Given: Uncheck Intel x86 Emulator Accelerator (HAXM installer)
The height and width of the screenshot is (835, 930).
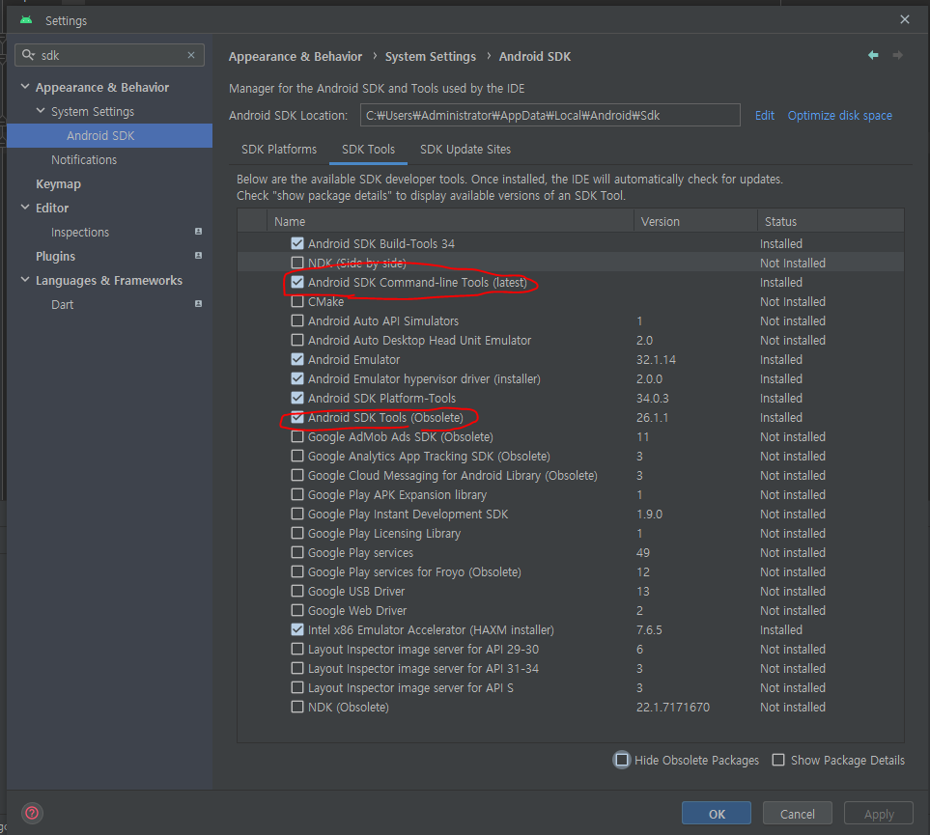Looking at the screenshot, I should (297, 629).
